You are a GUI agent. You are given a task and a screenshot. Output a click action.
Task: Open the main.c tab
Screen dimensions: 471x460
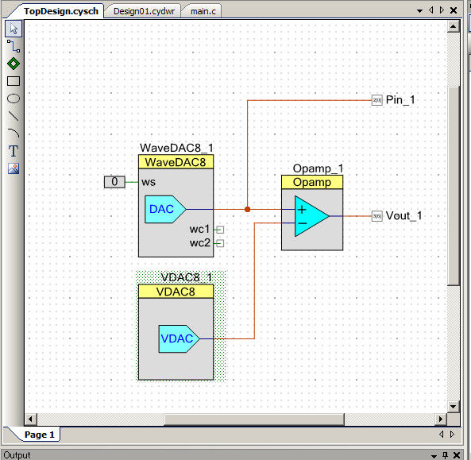coord(203,11)
